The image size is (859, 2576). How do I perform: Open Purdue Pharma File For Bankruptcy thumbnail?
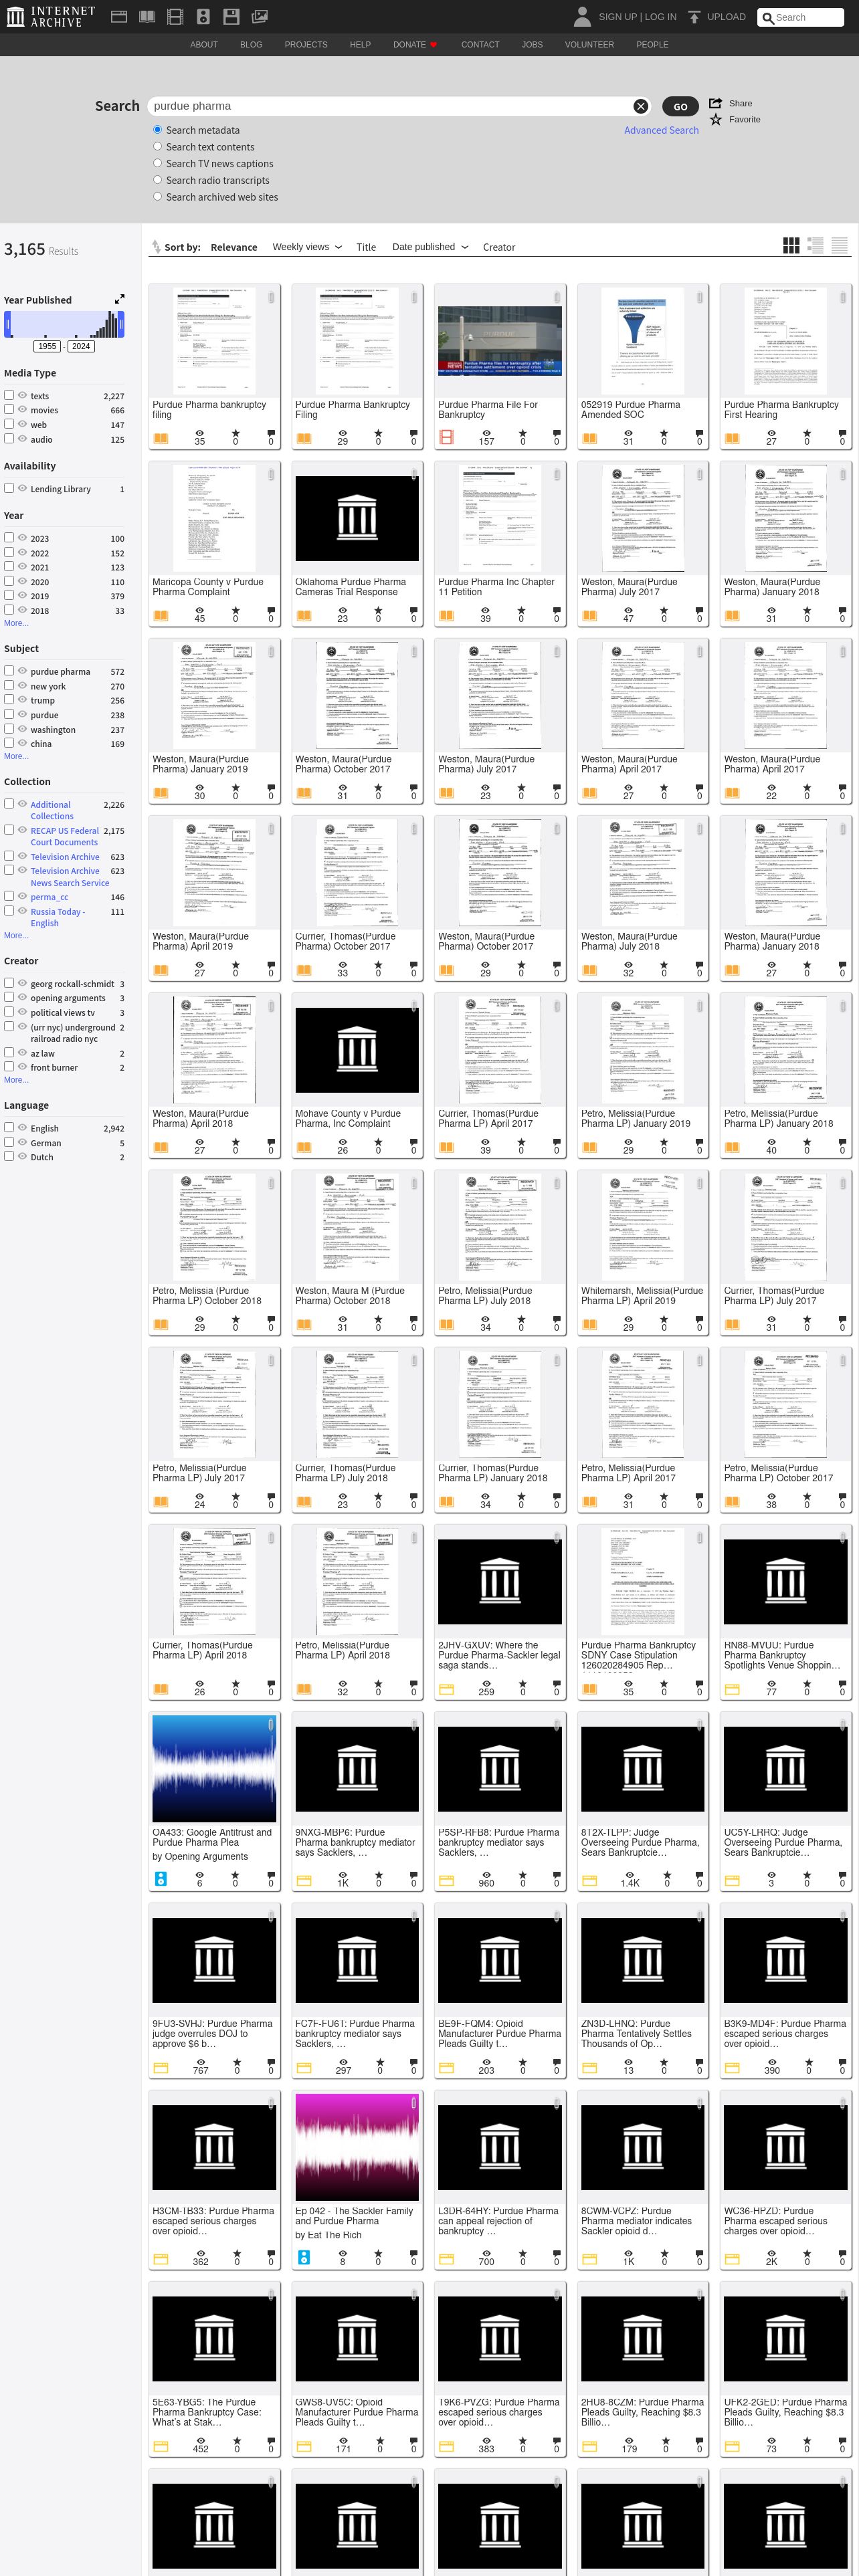[500, 340]
